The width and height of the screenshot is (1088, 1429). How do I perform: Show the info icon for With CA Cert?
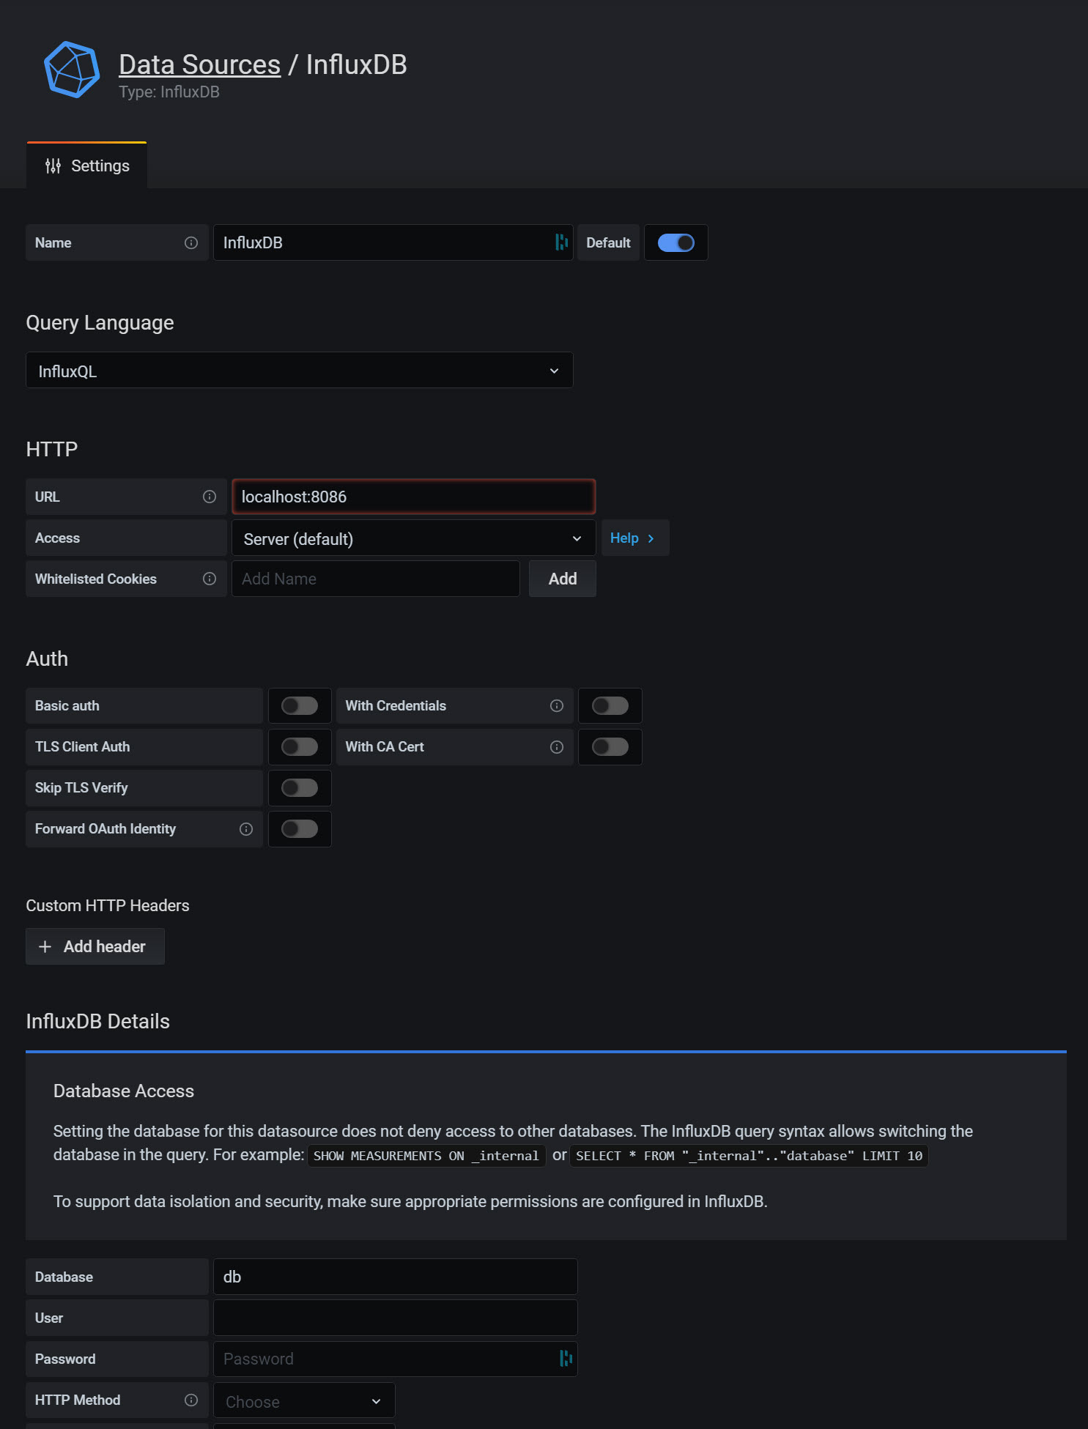(557, 747)
